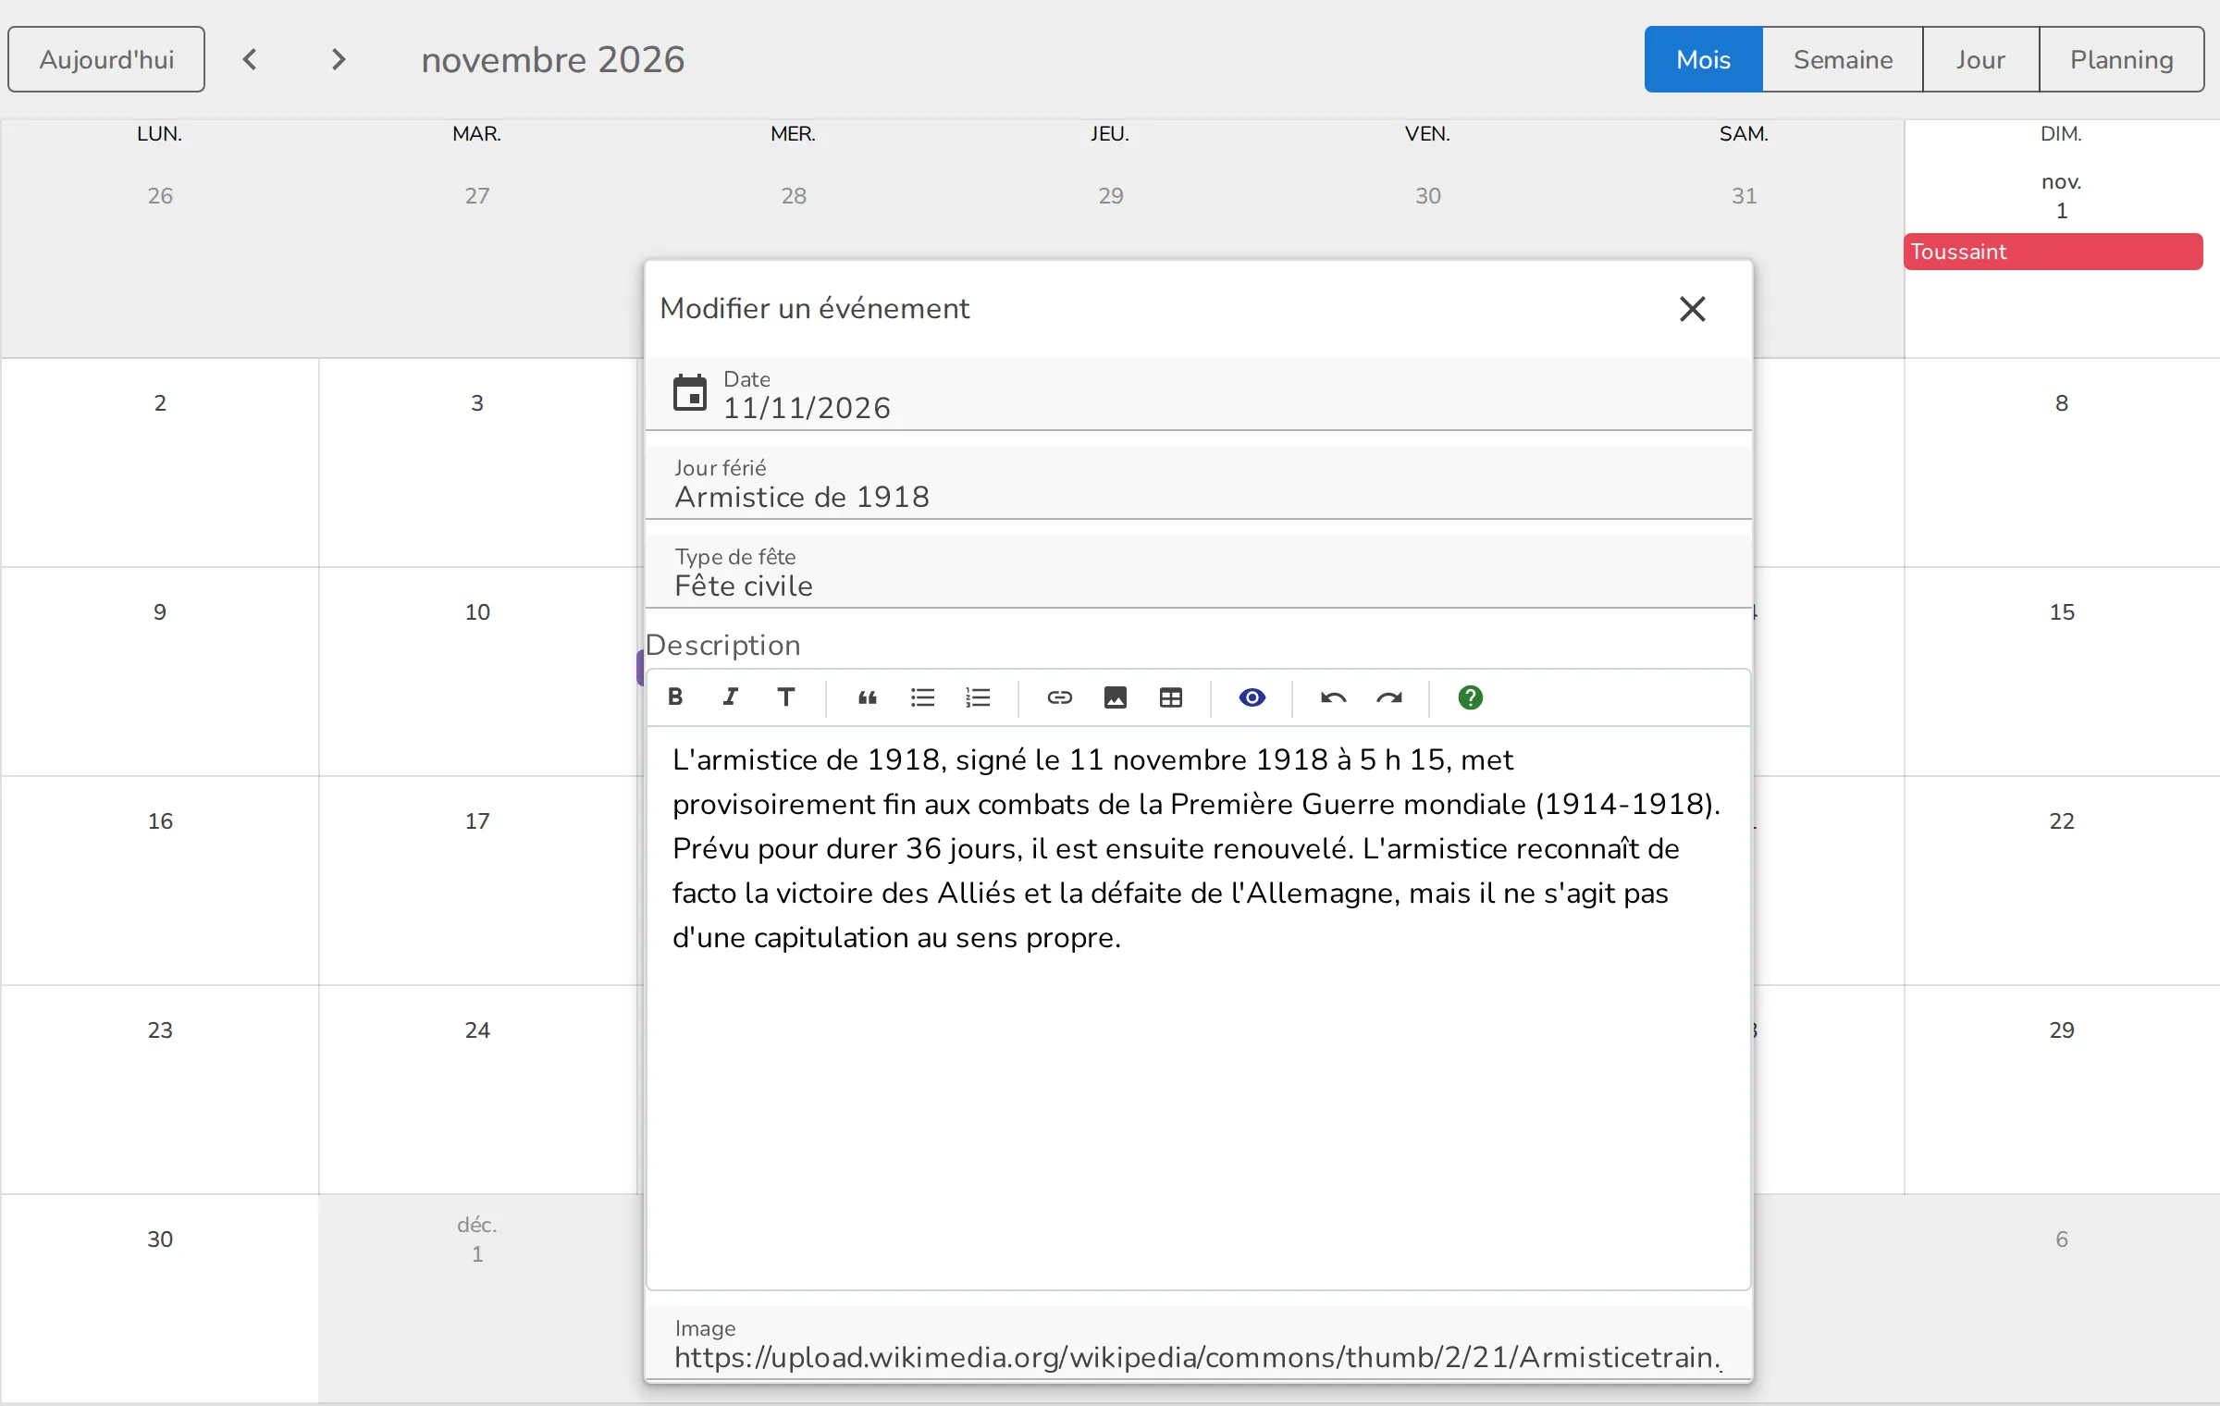Insert a heading with the T icon
2220x1406 pixels.
point(786,697)
